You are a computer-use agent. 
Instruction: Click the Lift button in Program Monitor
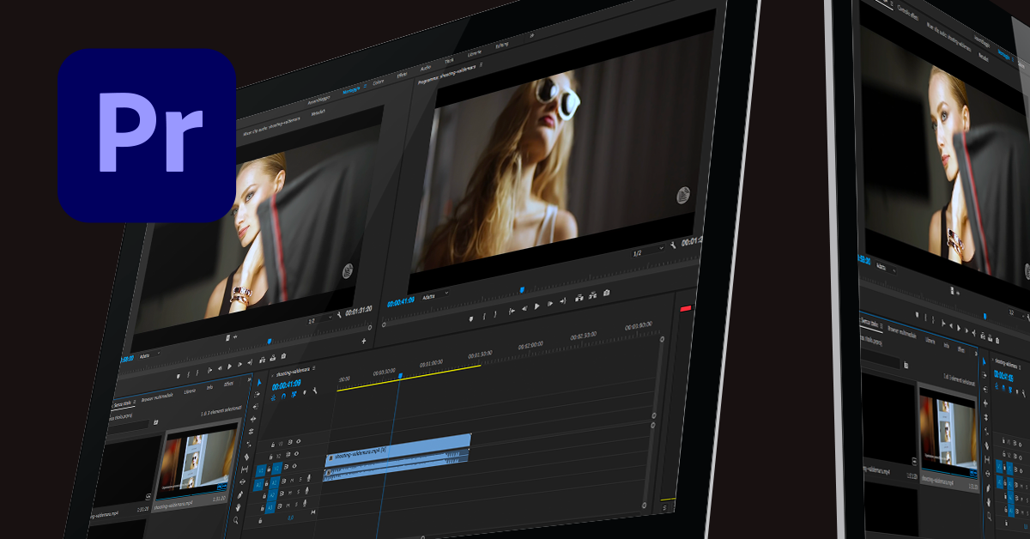click(x=579, y=297)
